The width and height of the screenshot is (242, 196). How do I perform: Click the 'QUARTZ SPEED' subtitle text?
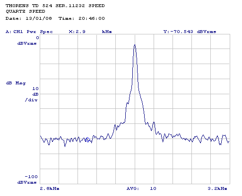pyautogui.click(x=26, y=11)
